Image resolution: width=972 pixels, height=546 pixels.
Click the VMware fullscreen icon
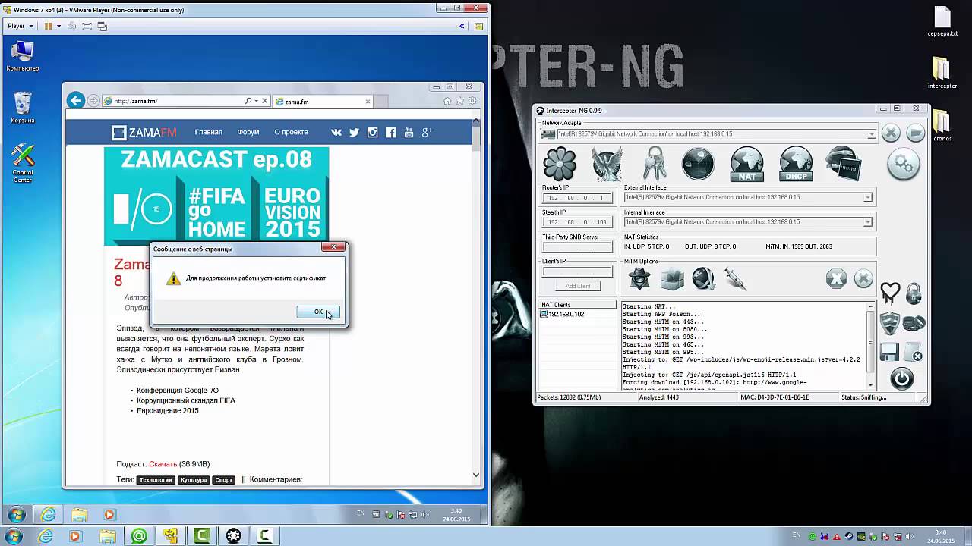pyautogui.click(x=87, y=26)
